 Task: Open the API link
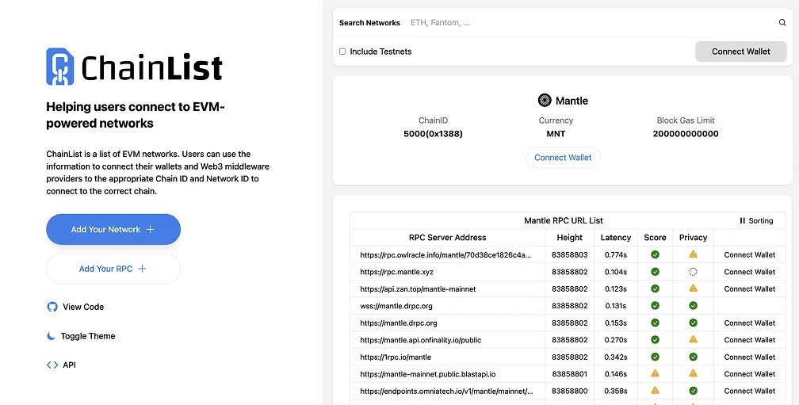(x=61, y=365)
